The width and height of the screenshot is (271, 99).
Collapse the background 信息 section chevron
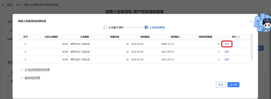pos(5,22)
